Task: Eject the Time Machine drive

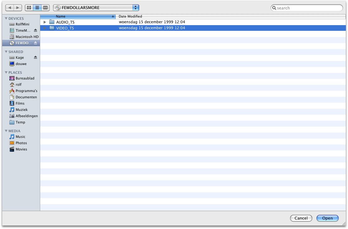Action: [35, 30]
